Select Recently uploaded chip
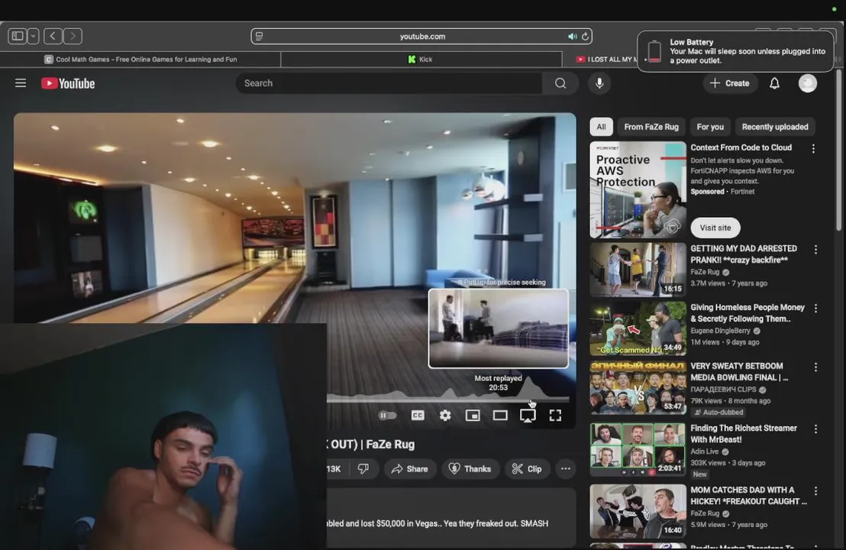 pyautogui.click(x=775, y=127)
